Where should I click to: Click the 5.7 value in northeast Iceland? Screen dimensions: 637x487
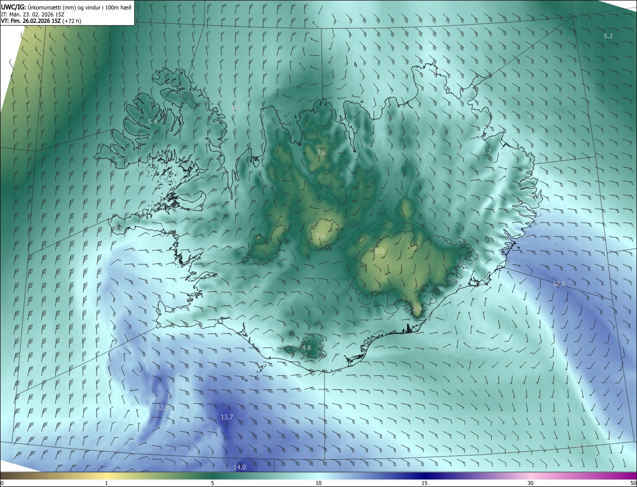pyautogui.click(x=486, y=151)
